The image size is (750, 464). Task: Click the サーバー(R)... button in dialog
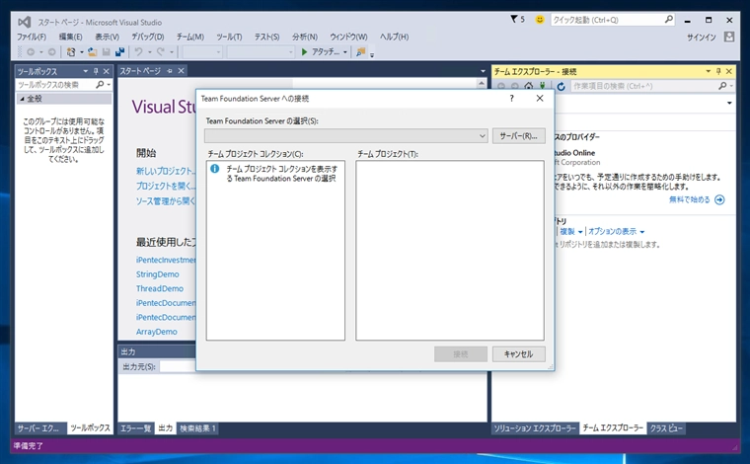pyautogui.click(x=518, y=136)
